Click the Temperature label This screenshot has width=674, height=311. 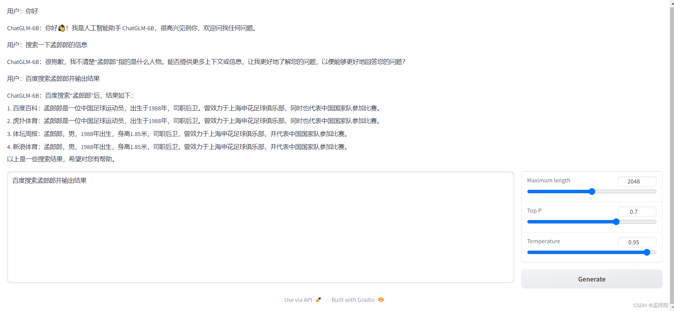click(x=544, y=241)
